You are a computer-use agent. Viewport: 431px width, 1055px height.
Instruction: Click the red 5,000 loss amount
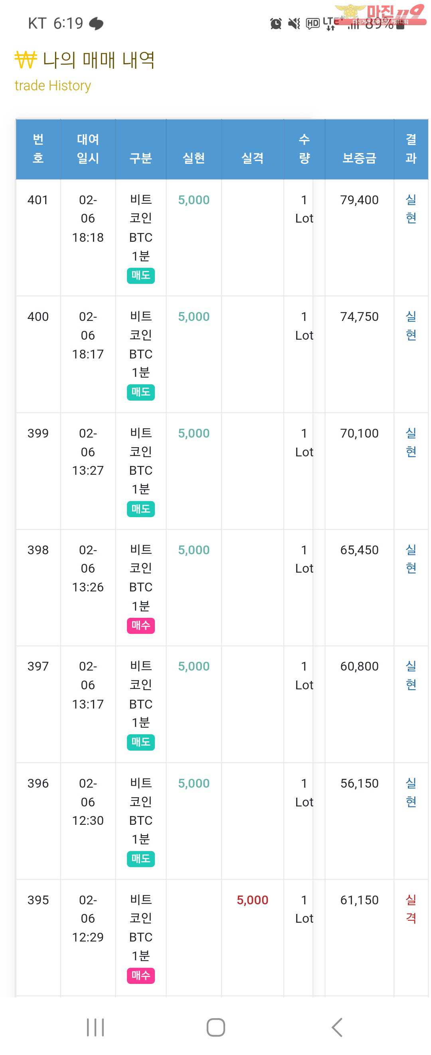click(x=252, y=900)
